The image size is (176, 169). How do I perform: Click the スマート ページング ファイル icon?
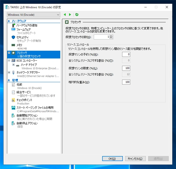click(x=13, y=108)
